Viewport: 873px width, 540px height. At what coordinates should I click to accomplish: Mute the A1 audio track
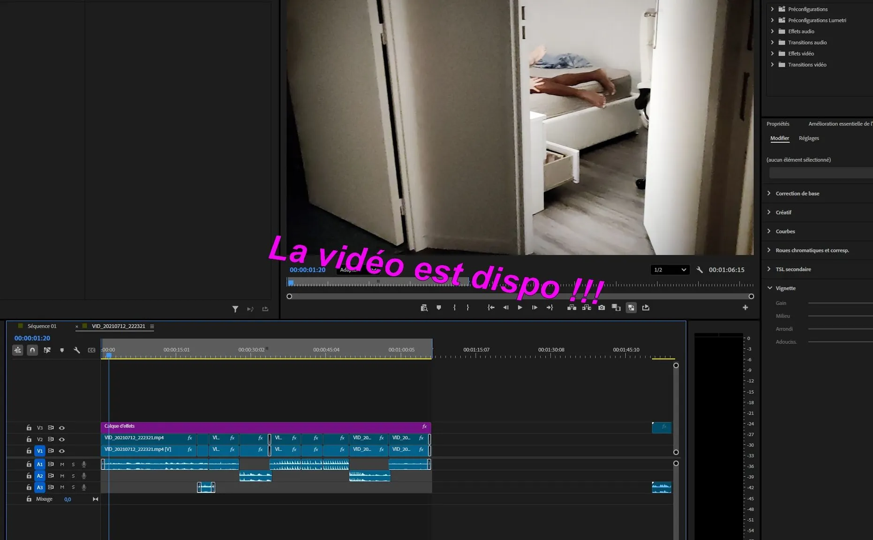tap(62, 464)
